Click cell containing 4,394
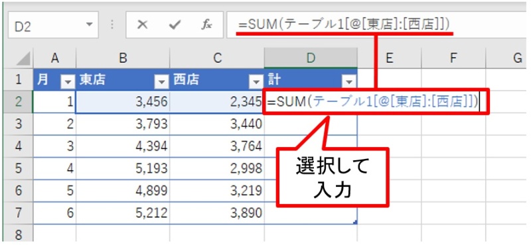This screenshot has width=531, height=245. [x=123, y=146]
